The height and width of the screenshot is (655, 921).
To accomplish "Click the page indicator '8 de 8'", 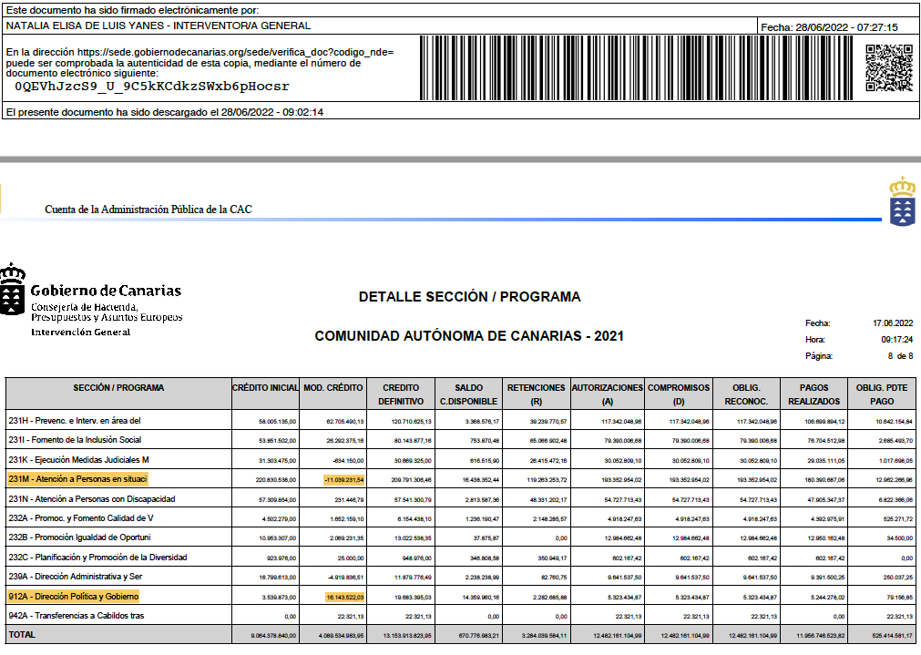I will [x=900, y=356].
